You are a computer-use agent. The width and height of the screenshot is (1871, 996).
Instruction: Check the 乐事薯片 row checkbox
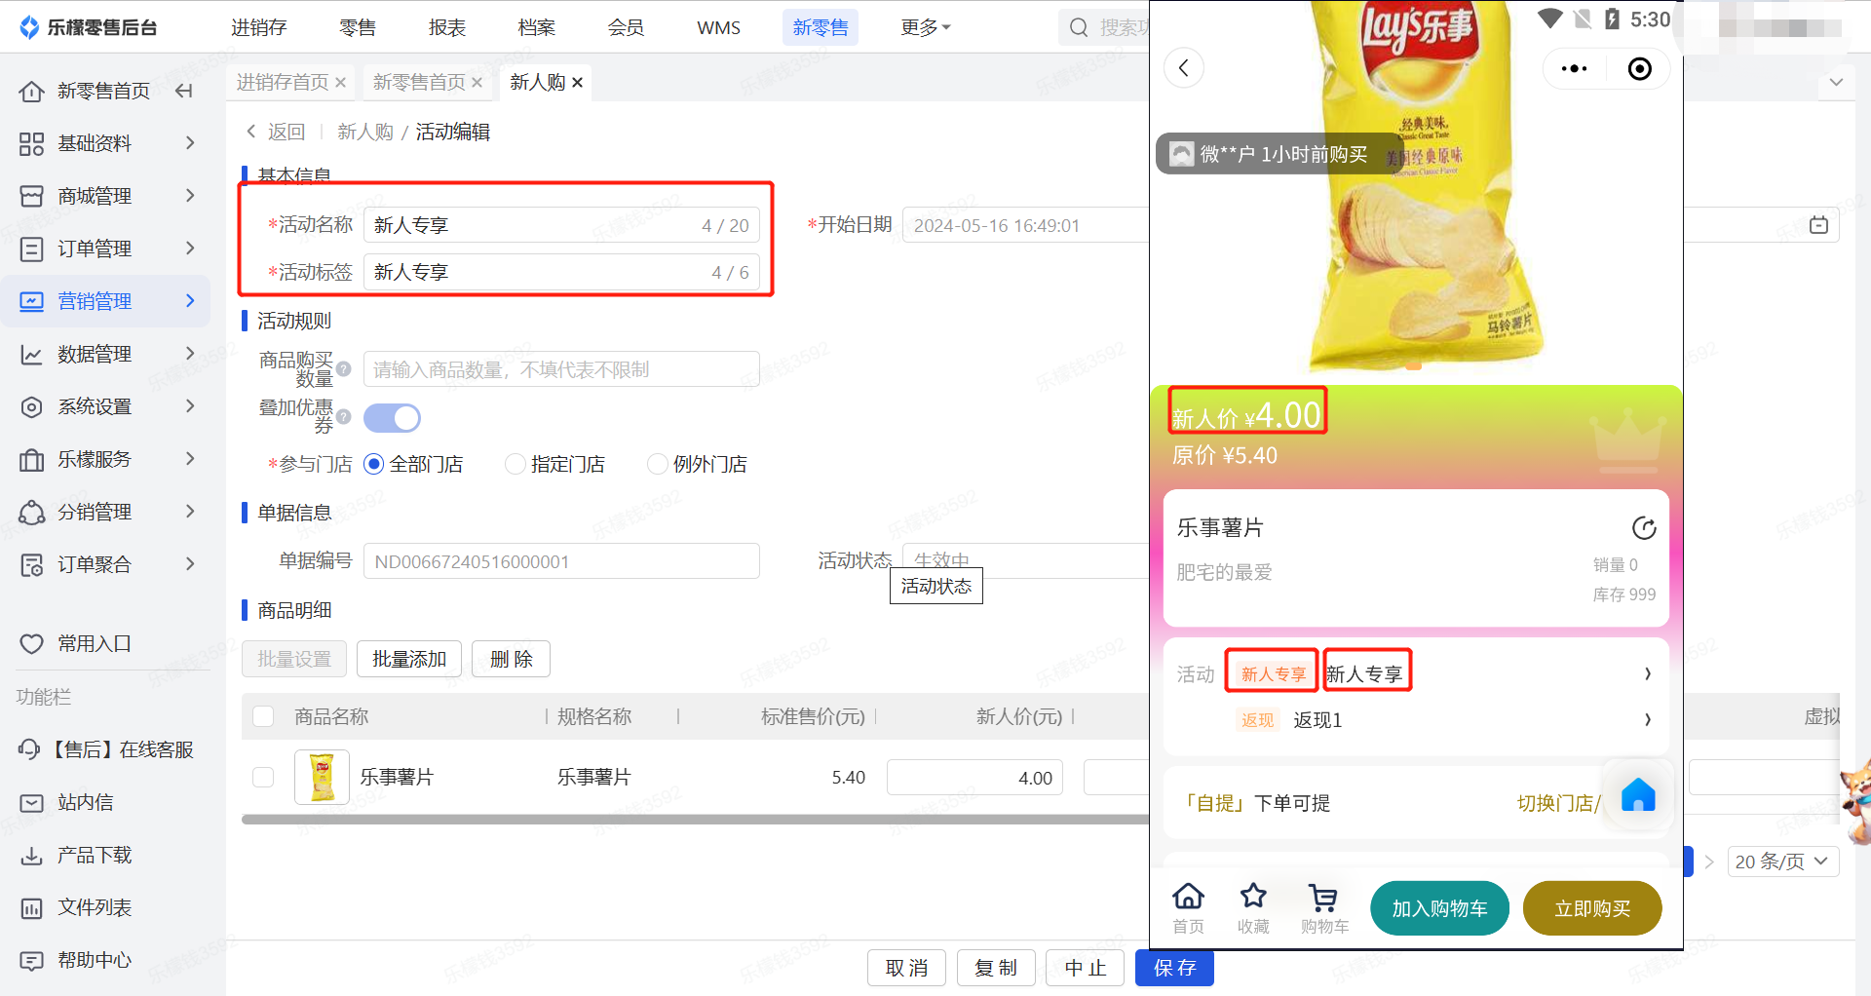click(263, 778)
